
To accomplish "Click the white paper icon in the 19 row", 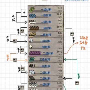I will [31, 41].
